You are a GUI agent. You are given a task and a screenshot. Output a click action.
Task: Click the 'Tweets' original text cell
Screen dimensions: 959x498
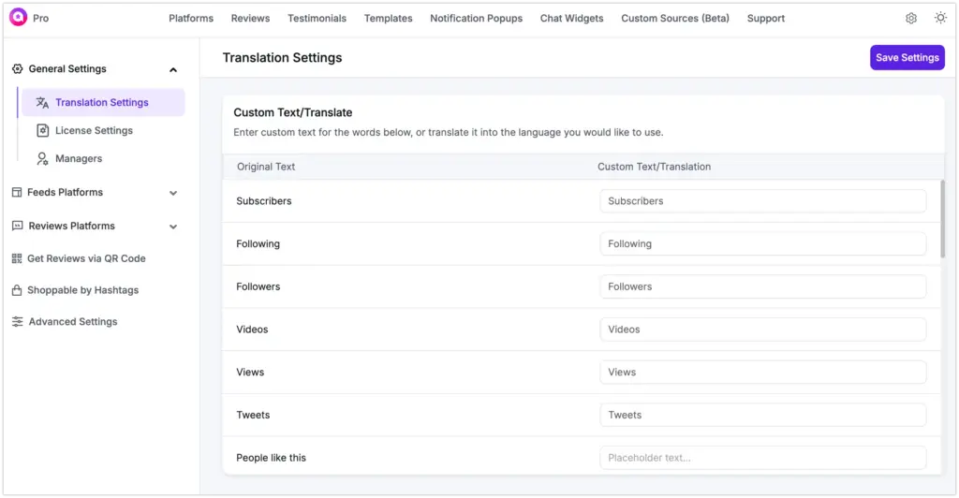pos(253,415)
